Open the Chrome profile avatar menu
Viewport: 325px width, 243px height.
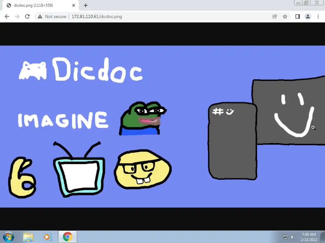[308, 16]
